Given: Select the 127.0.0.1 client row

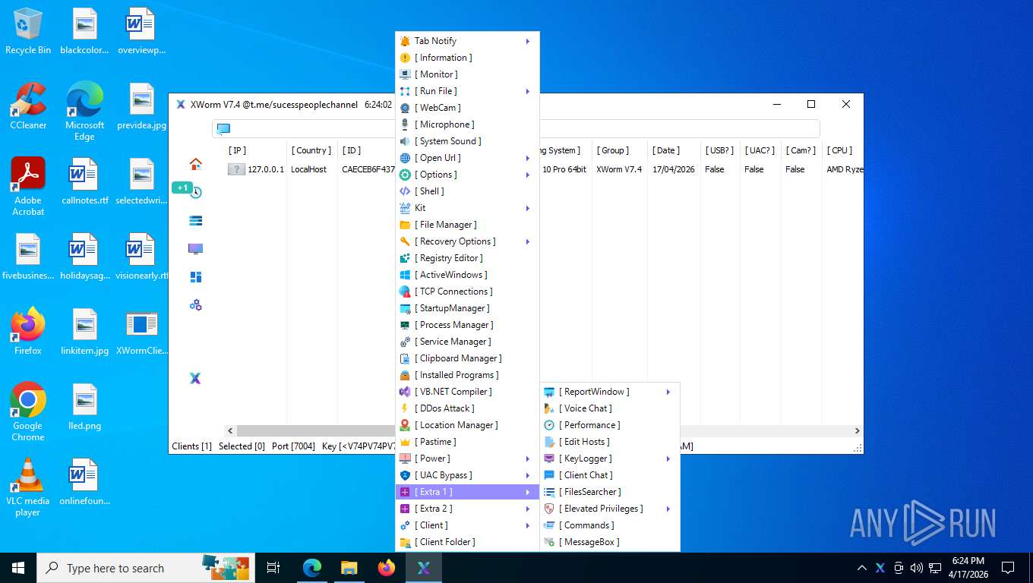Looking at the screenshot, I should 544,169.
